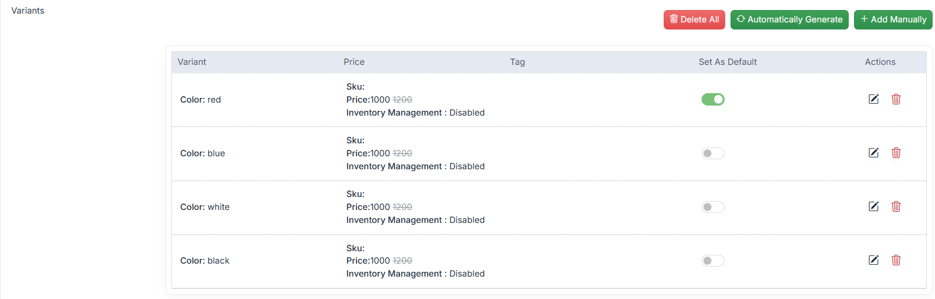Click the Price column header

(354, 62)
